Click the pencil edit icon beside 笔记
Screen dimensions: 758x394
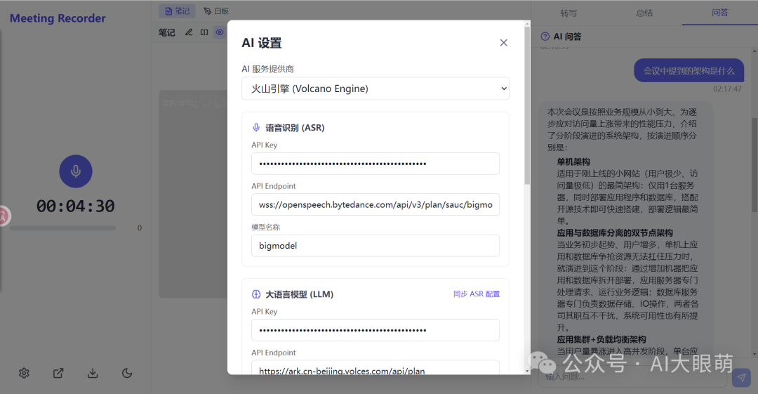click(189, 32)
